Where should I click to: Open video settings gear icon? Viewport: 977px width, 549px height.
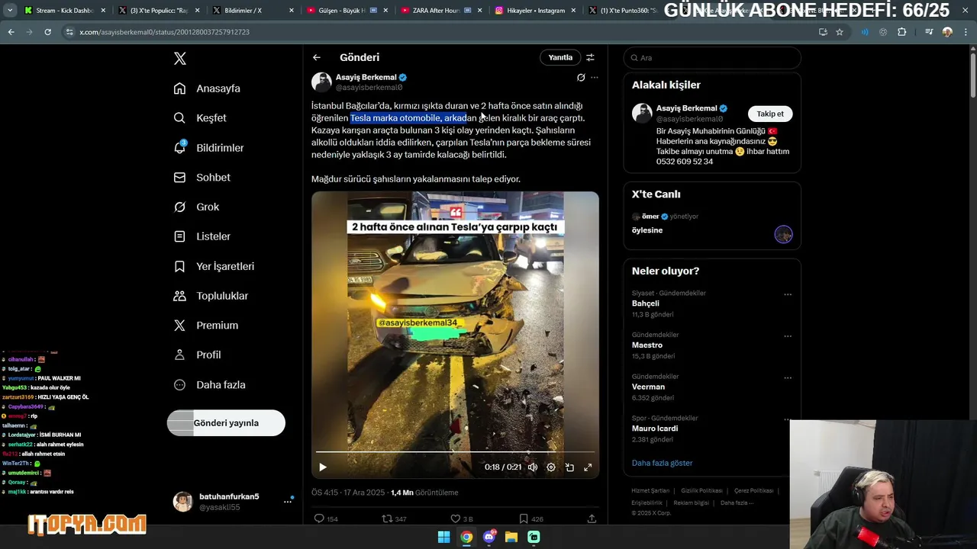click(x=551, y=467)
